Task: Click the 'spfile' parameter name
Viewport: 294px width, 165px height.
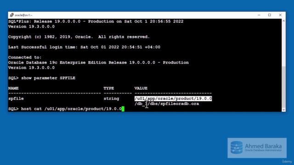Action: [16, 99]
